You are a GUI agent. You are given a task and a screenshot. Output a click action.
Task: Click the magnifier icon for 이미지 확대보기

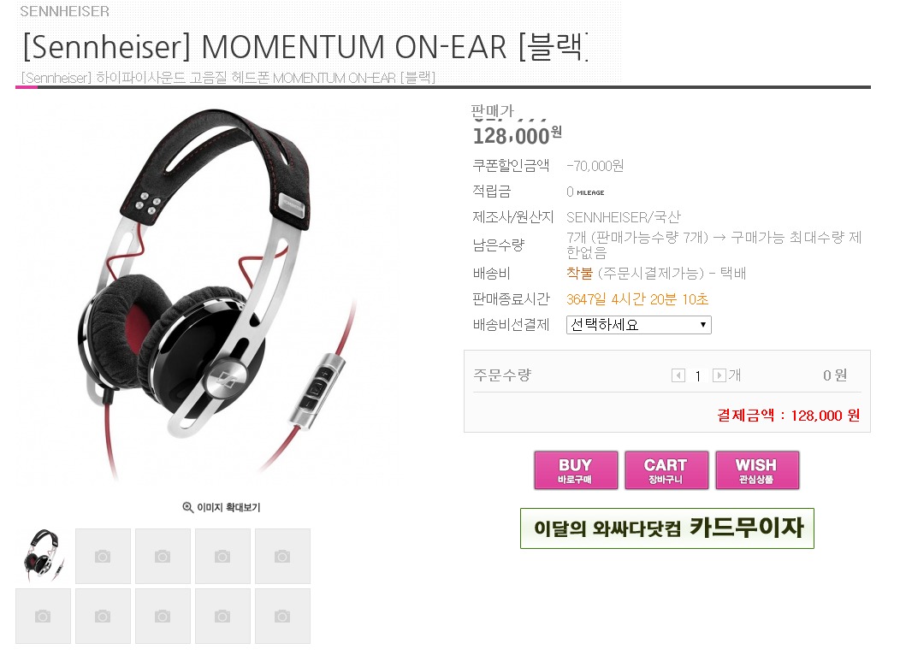(x=187, y=507)
